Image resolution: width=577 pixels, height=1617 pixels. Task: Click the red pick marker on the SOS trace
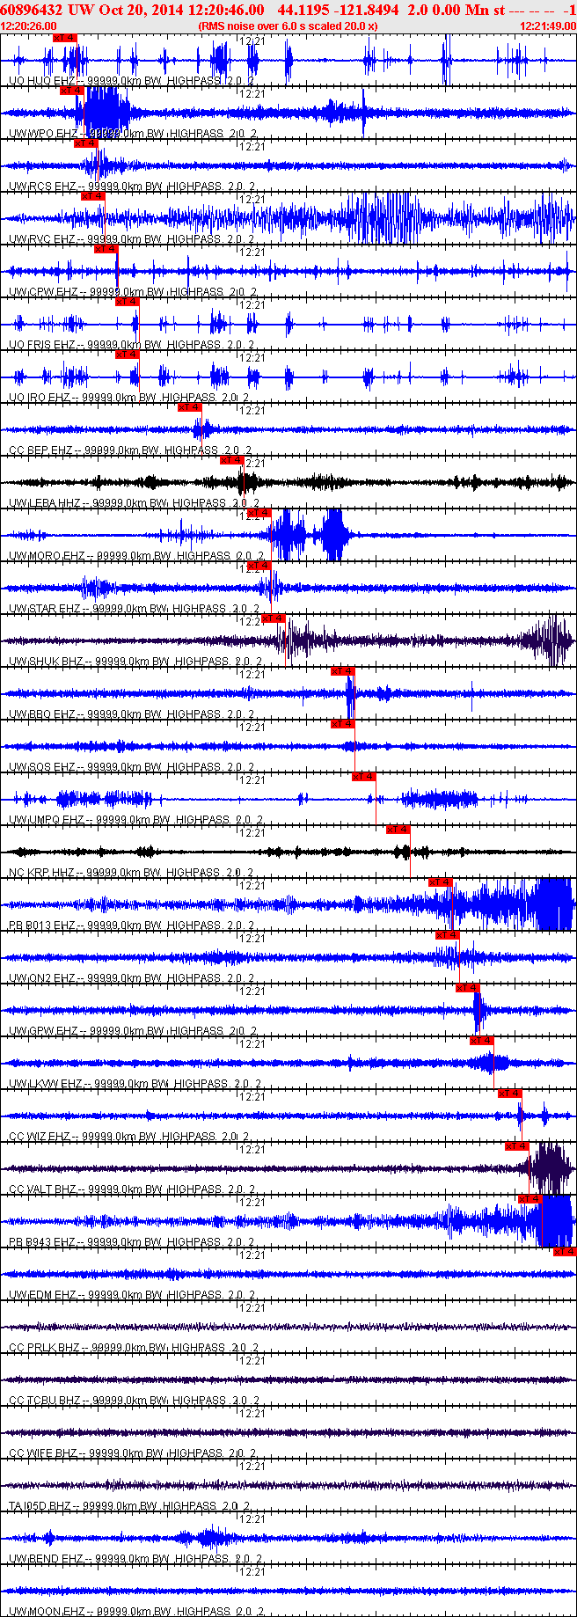click(x=343, y=724)
